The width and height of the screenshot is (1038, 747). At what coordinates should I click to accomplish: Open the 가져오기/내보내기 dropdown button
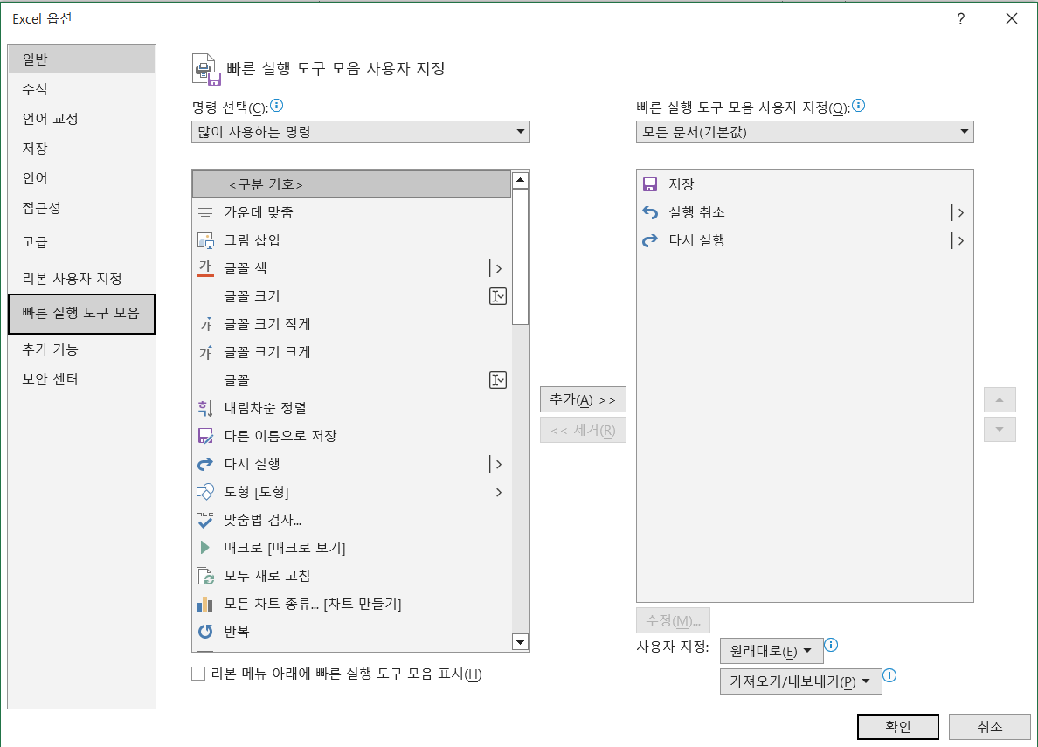[x=800, y=681]
